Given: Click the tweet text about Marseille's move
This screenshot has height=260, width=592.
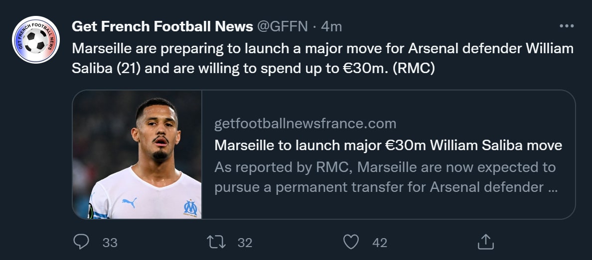Looking at the screenshot, I should [x=322, y=58].
